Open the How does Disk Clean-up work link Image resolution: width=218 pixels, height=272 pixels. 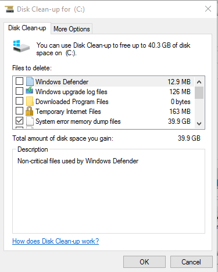55,241
